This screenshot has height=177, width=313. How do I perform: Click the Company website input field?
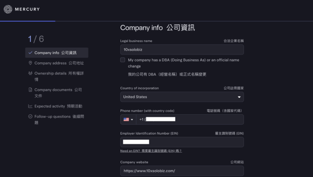click(x=182, y=171)
